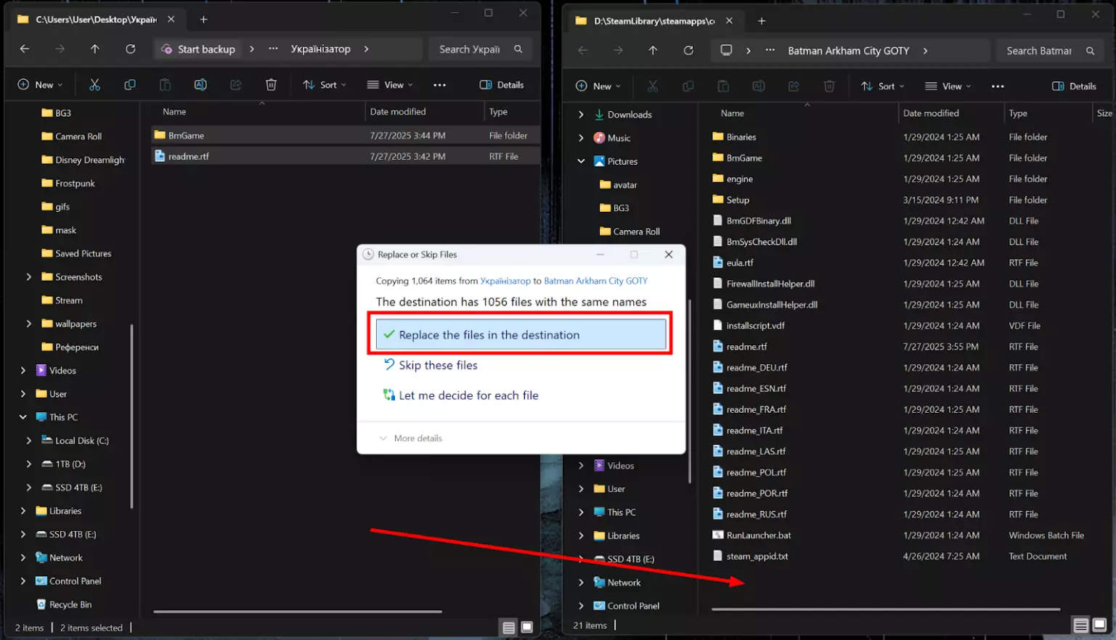Viewport: 1116px width, 640px height.
Task: Open the View menu in right window
Action: tap(948, 86)
